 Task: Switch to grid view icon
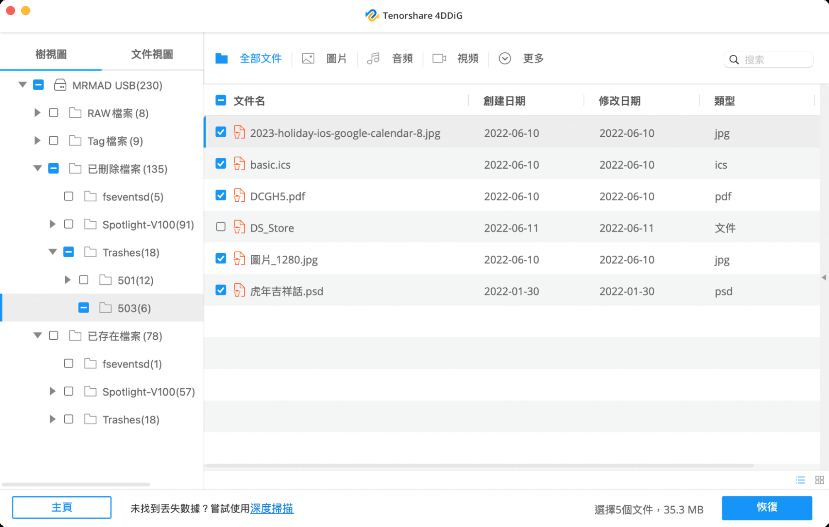tap(819, 480)
